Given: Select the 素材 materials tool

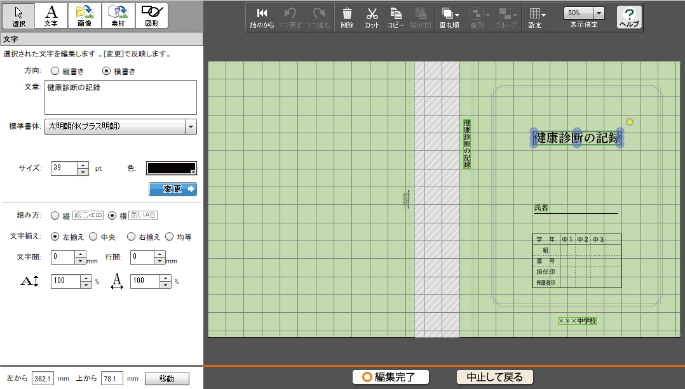Looking at the screenshot, I should click(118, 15).
